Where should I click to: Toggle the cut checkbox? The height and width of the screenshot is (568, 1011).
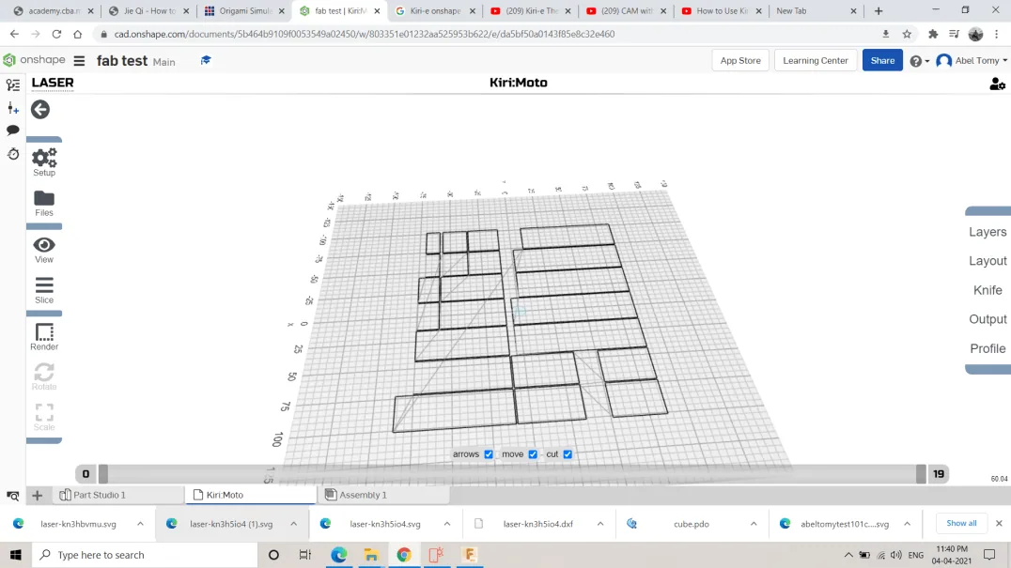tap(568, 454)
